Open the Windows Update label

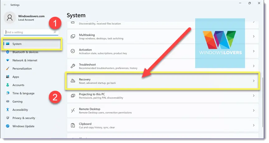[23, 126]
